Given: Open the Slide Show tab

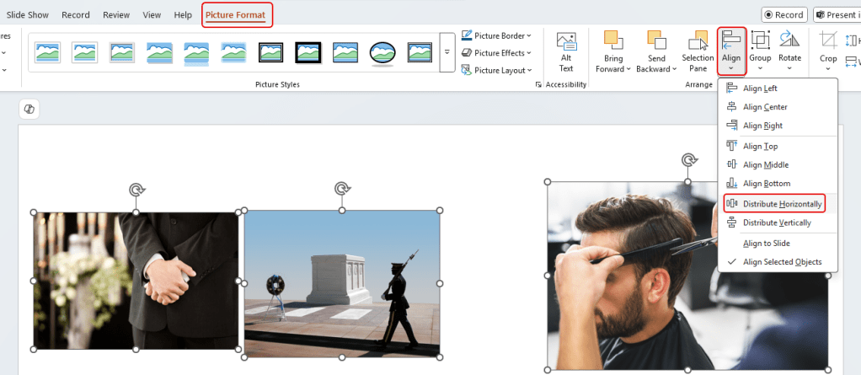Looking at the screenshot, I should (x=27, y=15).
